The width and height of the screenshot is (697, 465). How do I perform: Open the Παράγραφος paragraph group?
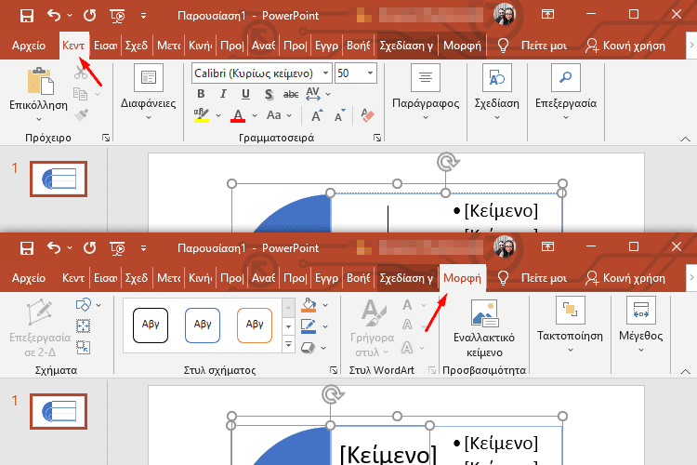426,93
